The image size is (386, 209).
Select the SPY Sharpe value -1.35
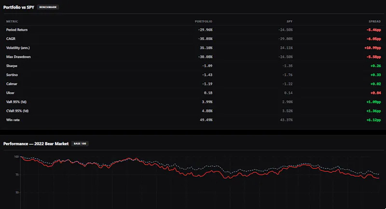(x=288, y=66)
